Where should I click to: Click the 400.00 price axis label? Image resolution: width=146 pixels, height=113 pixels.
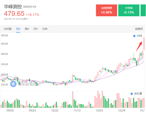tap(4, 54)
